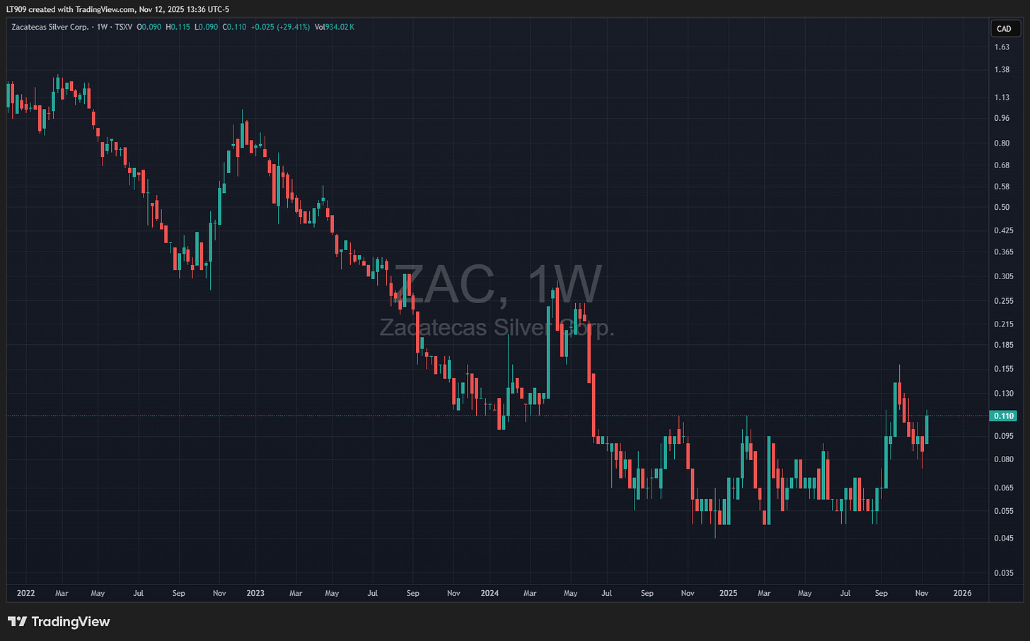1030x641 pixels.
Task: Click the 0.50 price axis label
Action: coord(1002,207)
